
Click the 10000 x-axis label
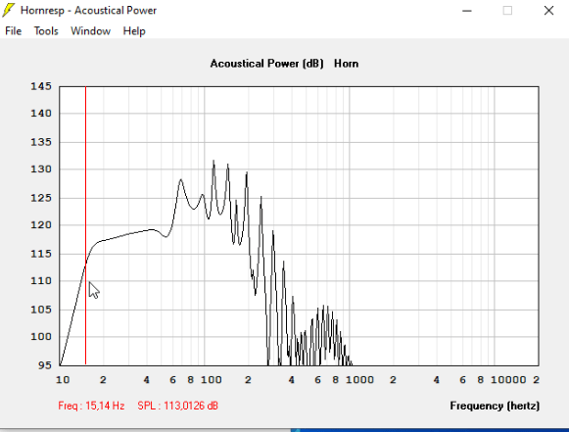[508, 380]
